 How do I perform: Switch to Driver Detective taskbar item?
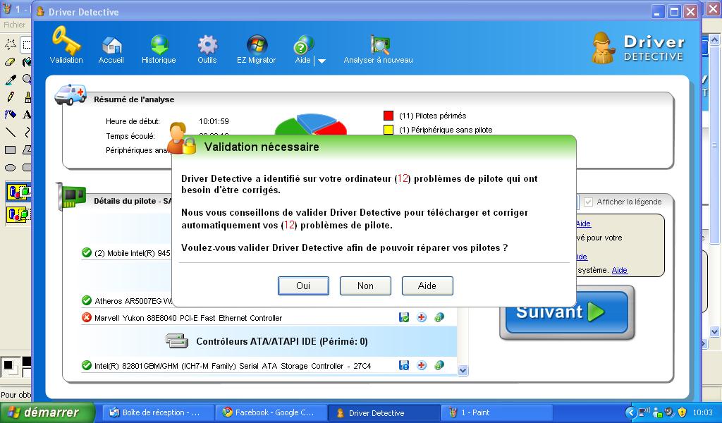click(384, 412)
